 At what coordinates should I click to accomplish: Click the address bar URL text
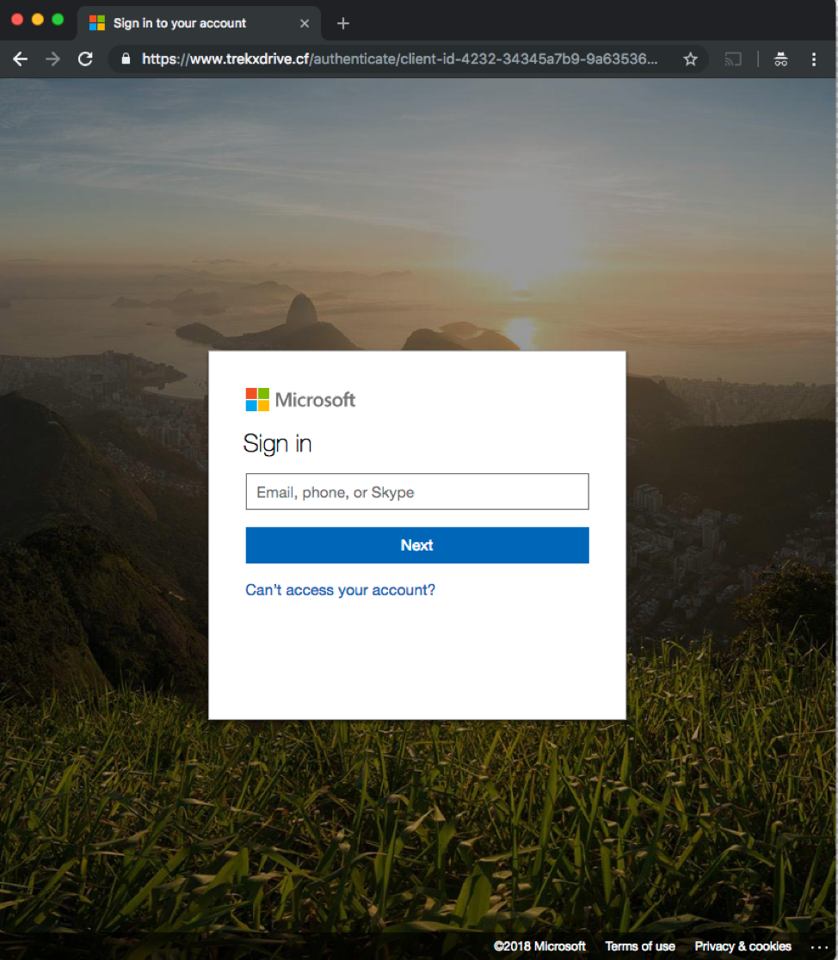[x=399, y=58]
